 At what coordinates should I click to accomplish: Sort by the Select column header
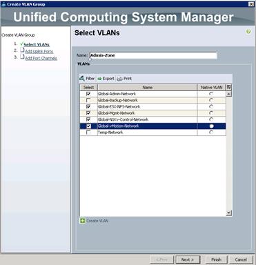[88, 88]
